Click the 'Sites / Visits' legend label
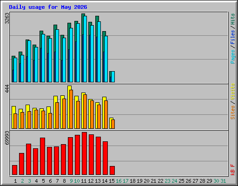Image resolution: width=238 pixels, height=186 pixels. 233,101
